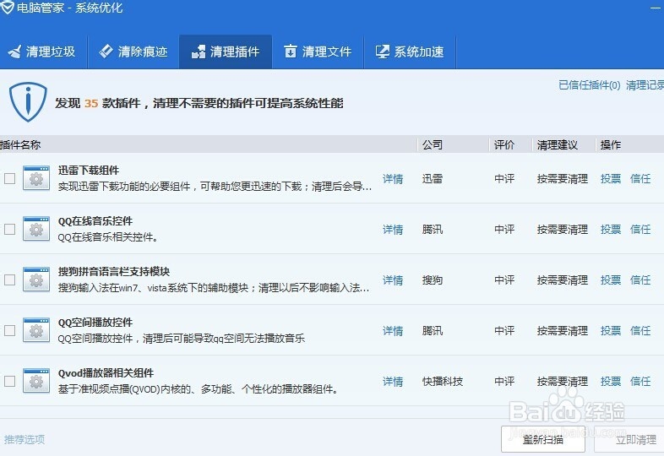Image resolution: width=664 pixels, height=456 pixels.
Task: Open 已信任插件(0) link
Action: (590, 85)
